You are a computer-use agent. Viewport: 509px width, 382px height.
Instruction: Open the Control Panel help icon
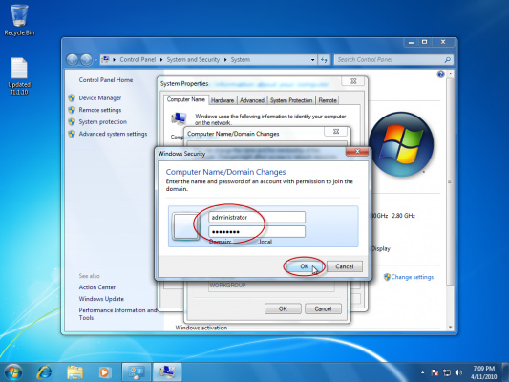[x=440, y=74]
